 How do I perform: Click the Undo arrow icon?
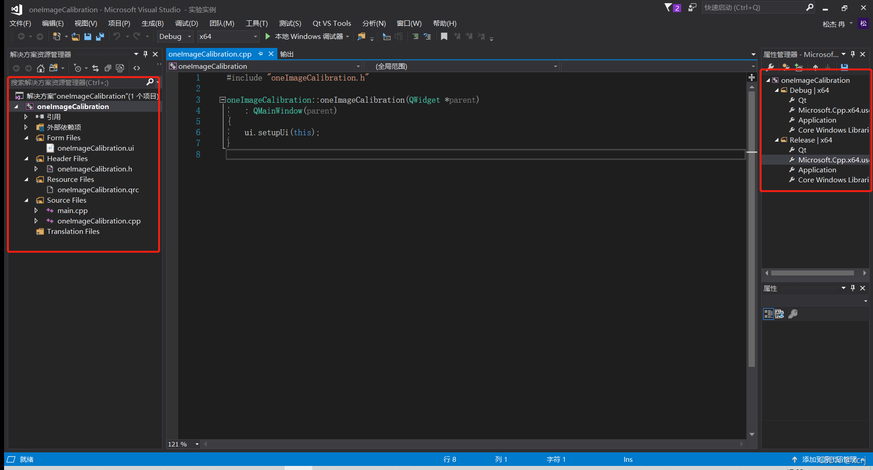click(117, 36)
